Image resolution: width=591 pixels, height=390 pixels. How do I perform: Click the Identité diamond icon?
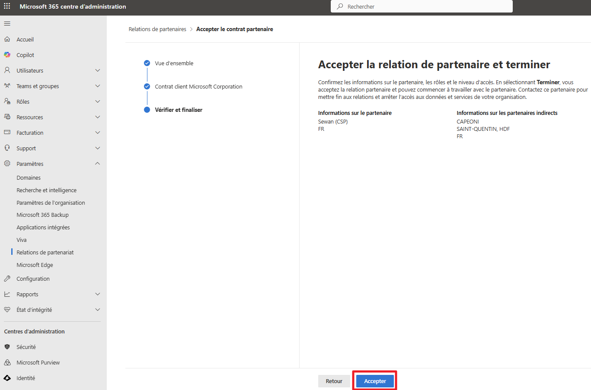pyautogui.click(x=7, y=378)
